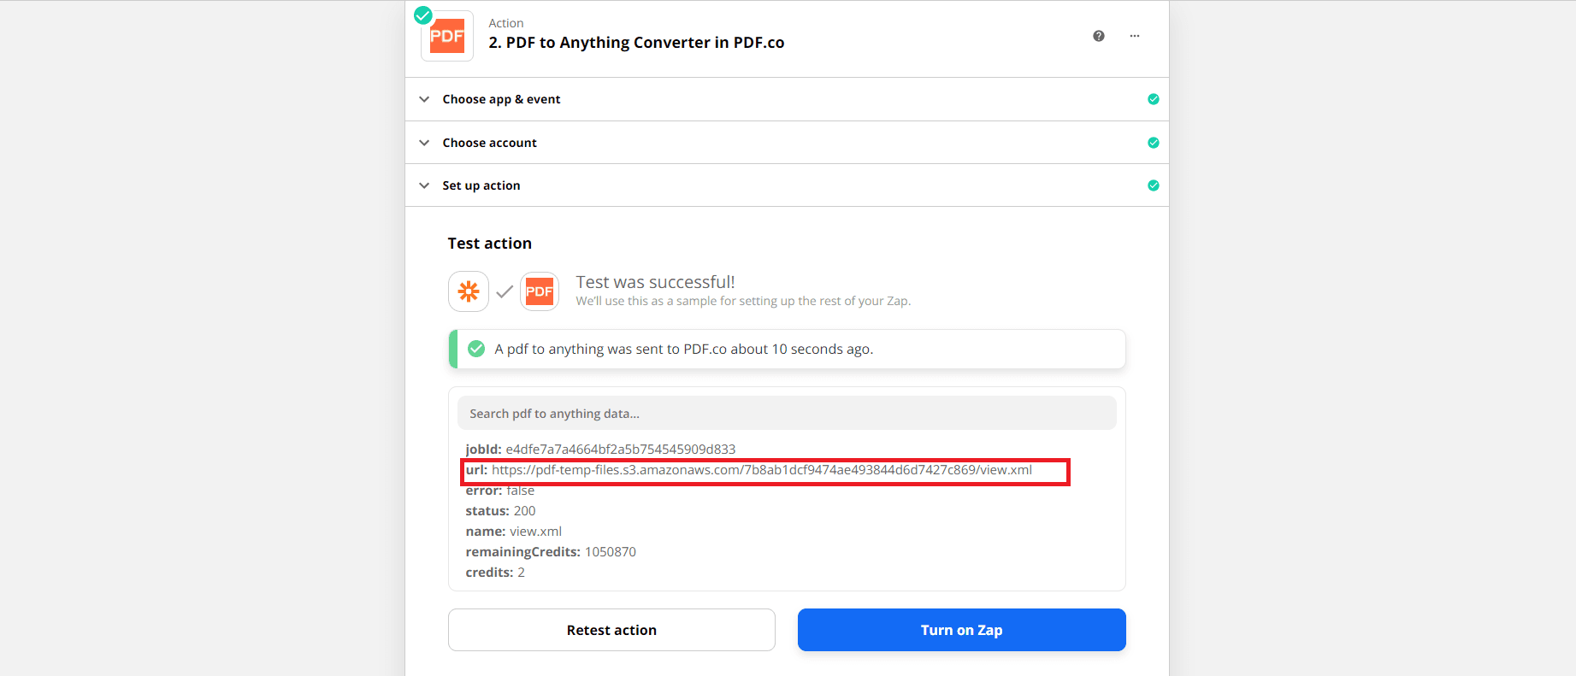Click the green check in the sent confirmation banner

[476, 349]
